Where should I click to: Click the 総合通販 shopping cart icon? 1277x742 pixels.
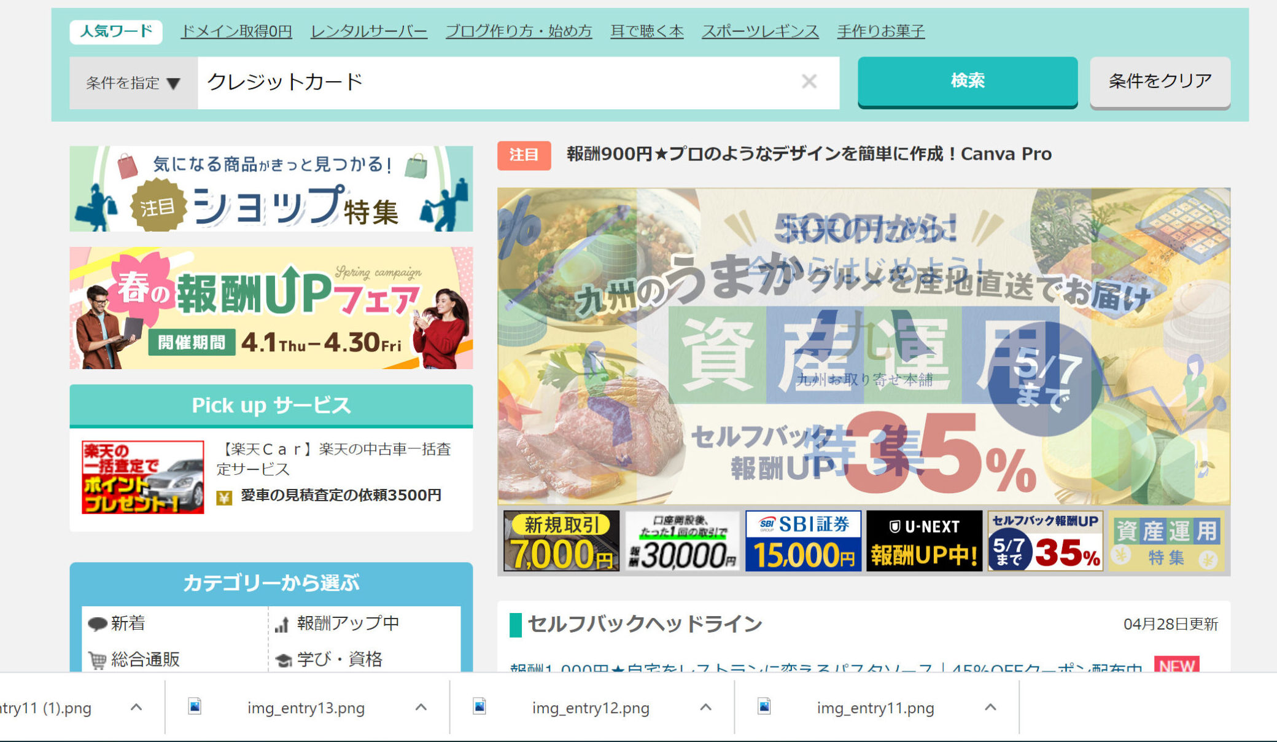click(97, 660)
